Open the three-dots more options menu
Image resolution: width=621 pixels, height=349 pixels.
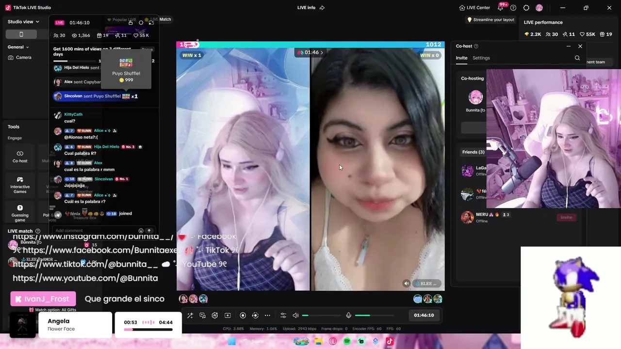(x=267, y=316)
